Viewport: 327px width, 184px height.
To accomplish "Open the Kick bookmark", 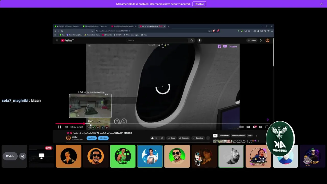I will click(62, 35).
